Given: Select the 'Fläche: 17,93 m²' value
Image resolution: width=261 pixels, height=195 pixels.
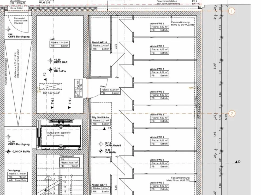Looking at the screenshot, I should click(x=17, y=174).
